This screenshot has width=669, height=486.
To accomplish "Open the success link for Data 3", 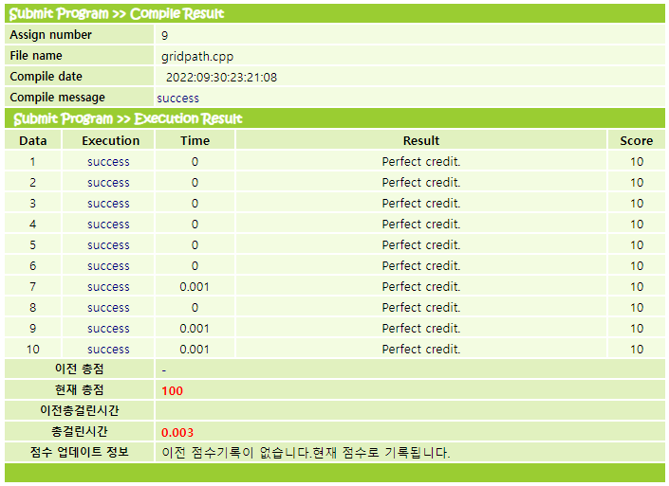I will pyautogui.click(x=108, y=204).
